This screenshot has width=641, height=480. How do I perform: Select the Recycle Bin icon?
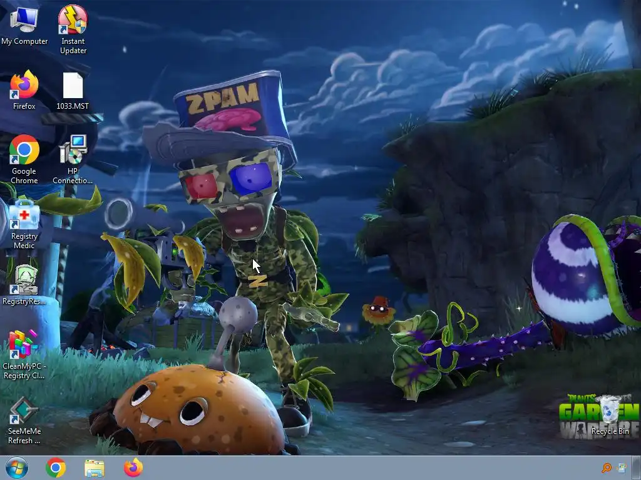(610, 416)
